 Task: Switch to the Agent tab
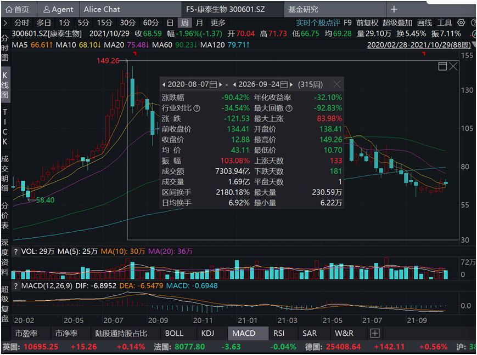pyautogui.click(x=58, y=9)
